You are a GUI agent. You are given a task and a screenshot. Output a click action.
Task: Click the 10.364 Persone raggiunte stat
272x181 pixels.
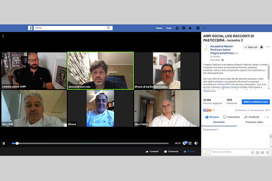(x=213, y=101)
